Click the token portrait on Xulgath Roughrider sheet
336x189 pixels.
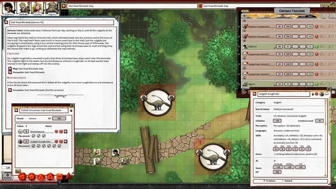coord(322,94)
